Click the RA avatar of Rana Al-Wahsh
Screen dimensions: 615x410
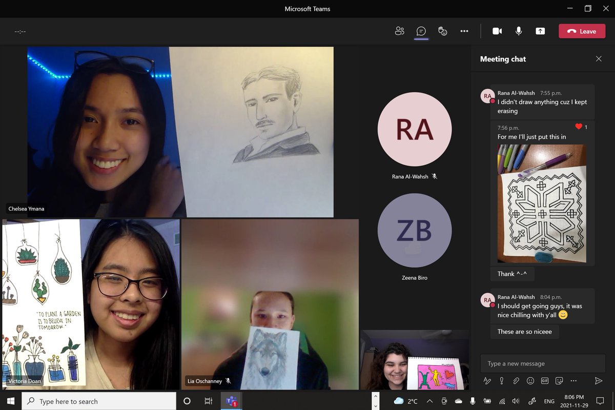point(415,130)
